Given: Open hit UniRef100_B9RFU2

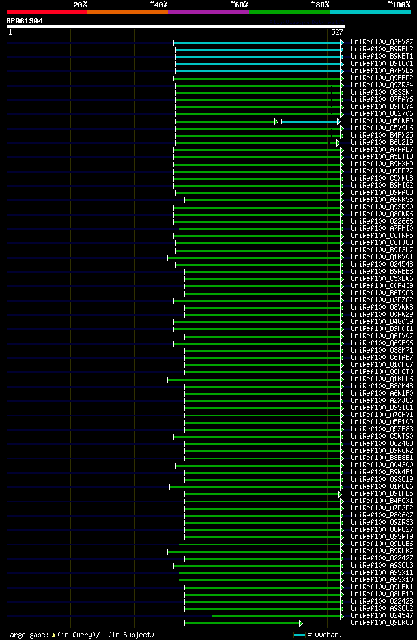Looking at the screenshot, I should pos(382,49).
